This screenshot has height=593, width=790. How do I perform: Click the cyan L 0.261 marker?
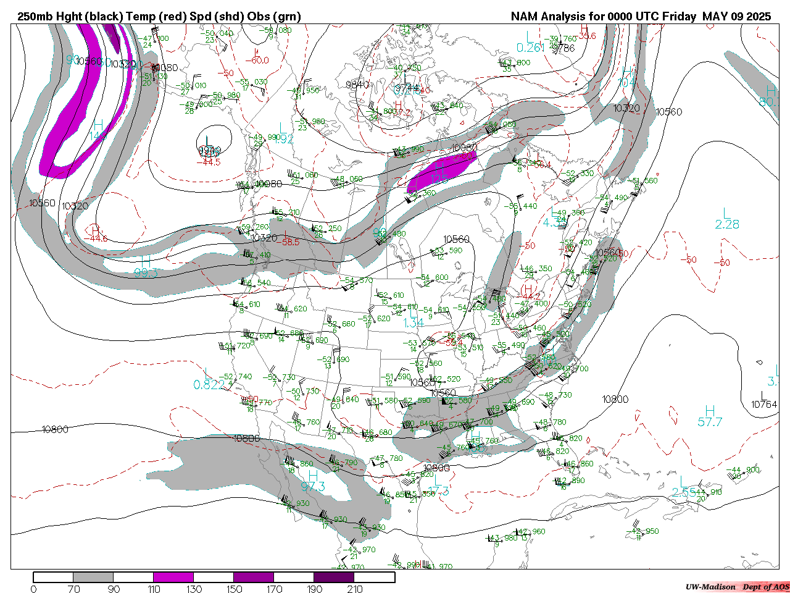pos(530,43)
